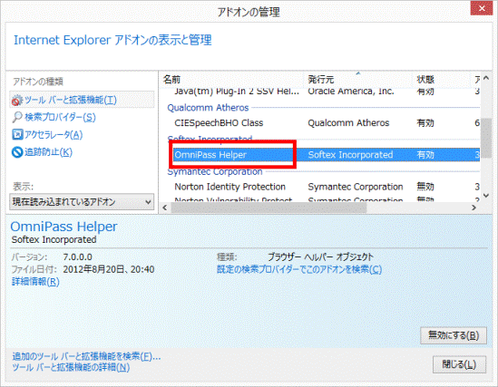Click 無効にする(B) button
The image size is (498, 387).
point(454,335)
